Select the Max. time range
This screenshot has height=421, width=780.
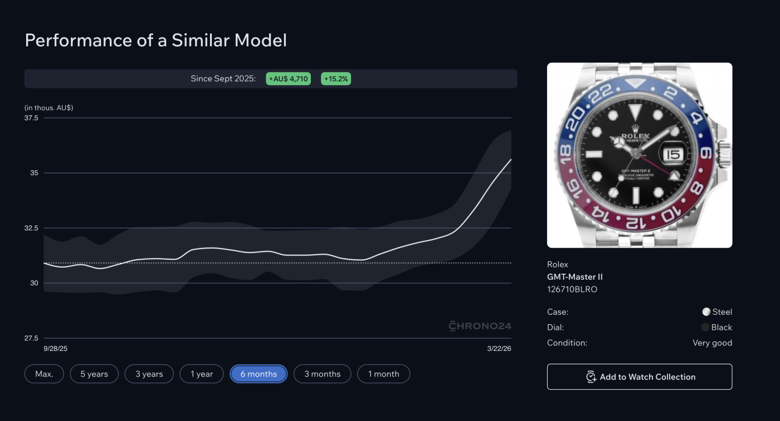(x=44, y=374)
